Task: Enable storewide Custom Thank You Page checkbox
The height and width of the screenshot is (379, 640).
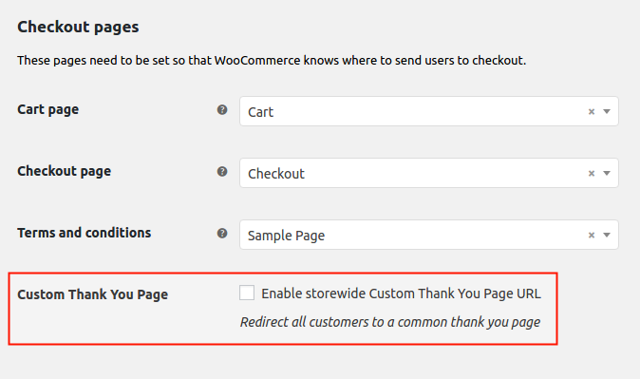Action: (247, 293)
